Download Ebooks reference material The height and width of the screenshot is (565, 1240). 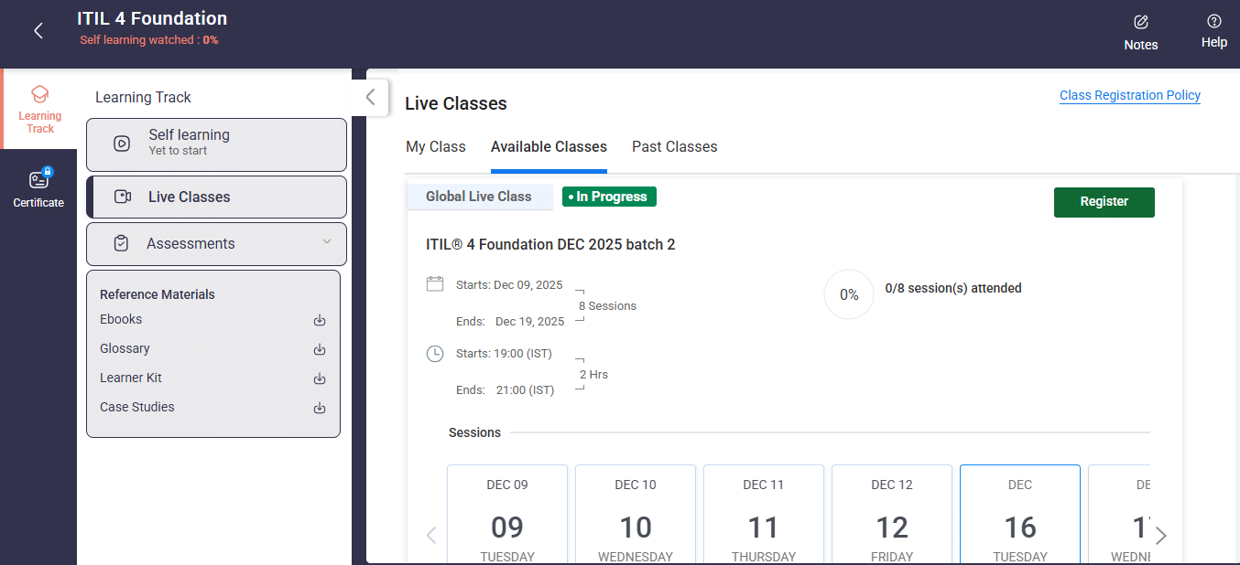[320, 320]
